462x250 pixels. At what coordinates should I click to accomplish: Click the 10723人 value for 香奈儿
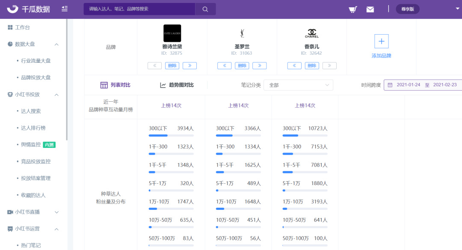click(318, 128)
